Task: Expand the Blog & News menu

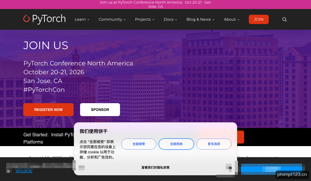Action: [200, 19]
